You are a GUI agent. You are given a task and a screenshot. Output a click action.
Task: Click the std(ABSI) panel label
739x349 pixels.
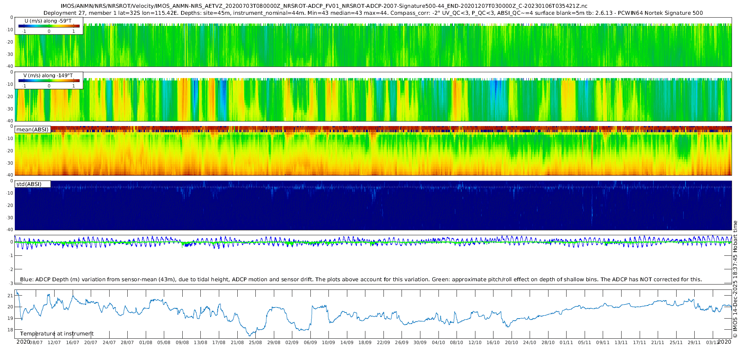tap(29, 184)
